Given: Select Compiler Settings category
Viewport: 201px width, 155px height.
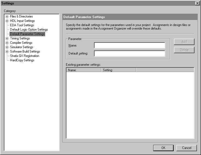Looking at the screenshot, I should 21,43.
